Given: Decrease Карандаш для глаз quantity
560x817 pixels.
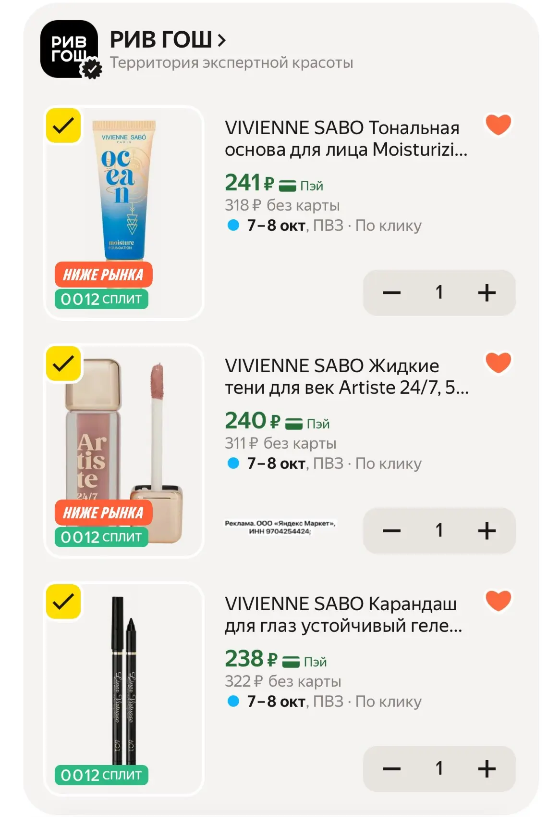Looking at the screenshot, I should (392, 768).
